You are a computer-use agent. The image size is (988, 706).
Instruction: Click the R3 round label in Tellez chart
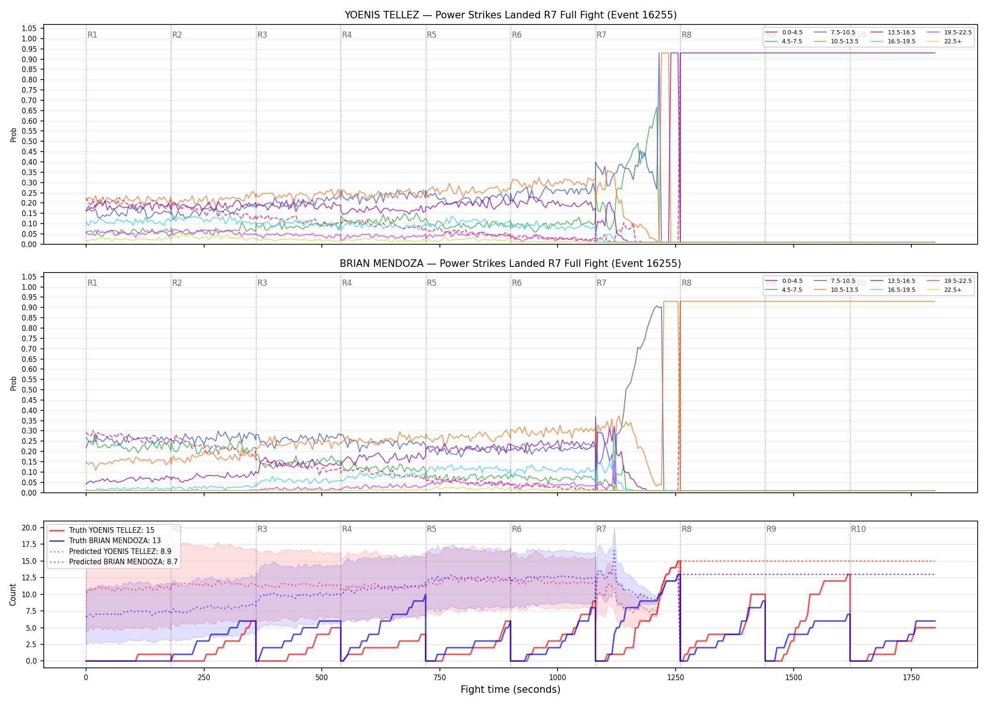coord(262,35)
